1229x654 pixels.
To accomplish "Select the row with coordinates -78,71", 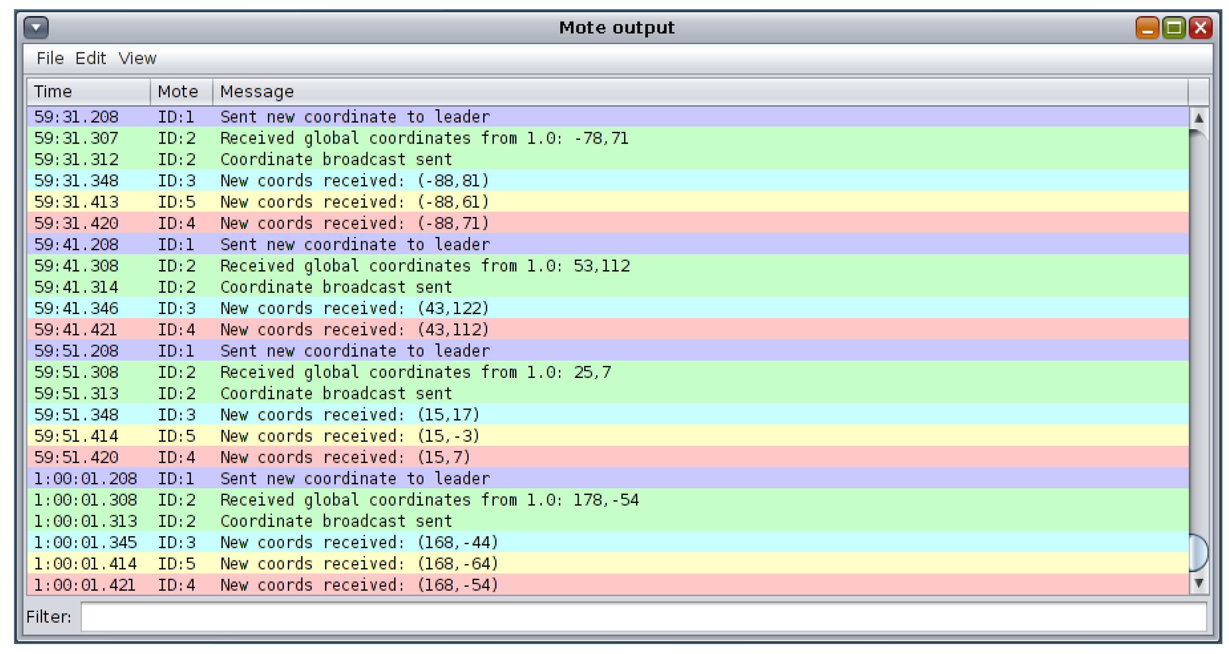I will pos(424,138).
